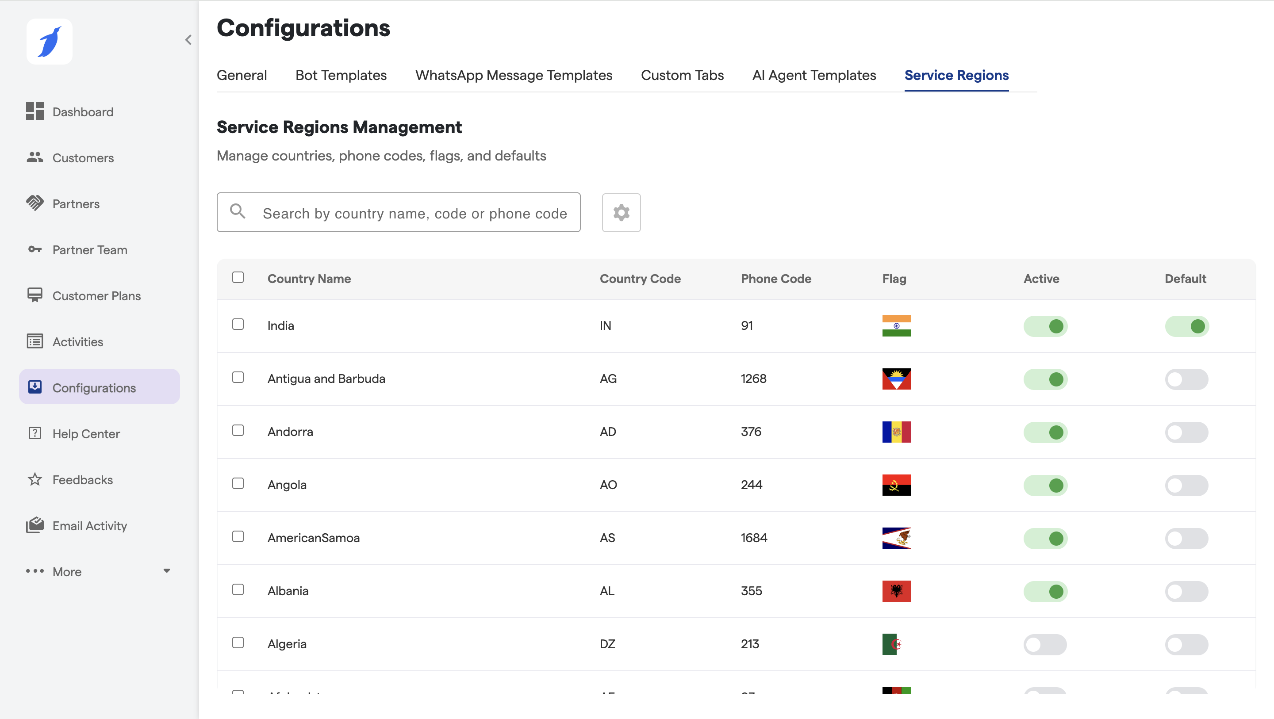Open the WhatsApp Message Templates tab
The width and height of the screenshot is (1274, 719).
(513, 75)
